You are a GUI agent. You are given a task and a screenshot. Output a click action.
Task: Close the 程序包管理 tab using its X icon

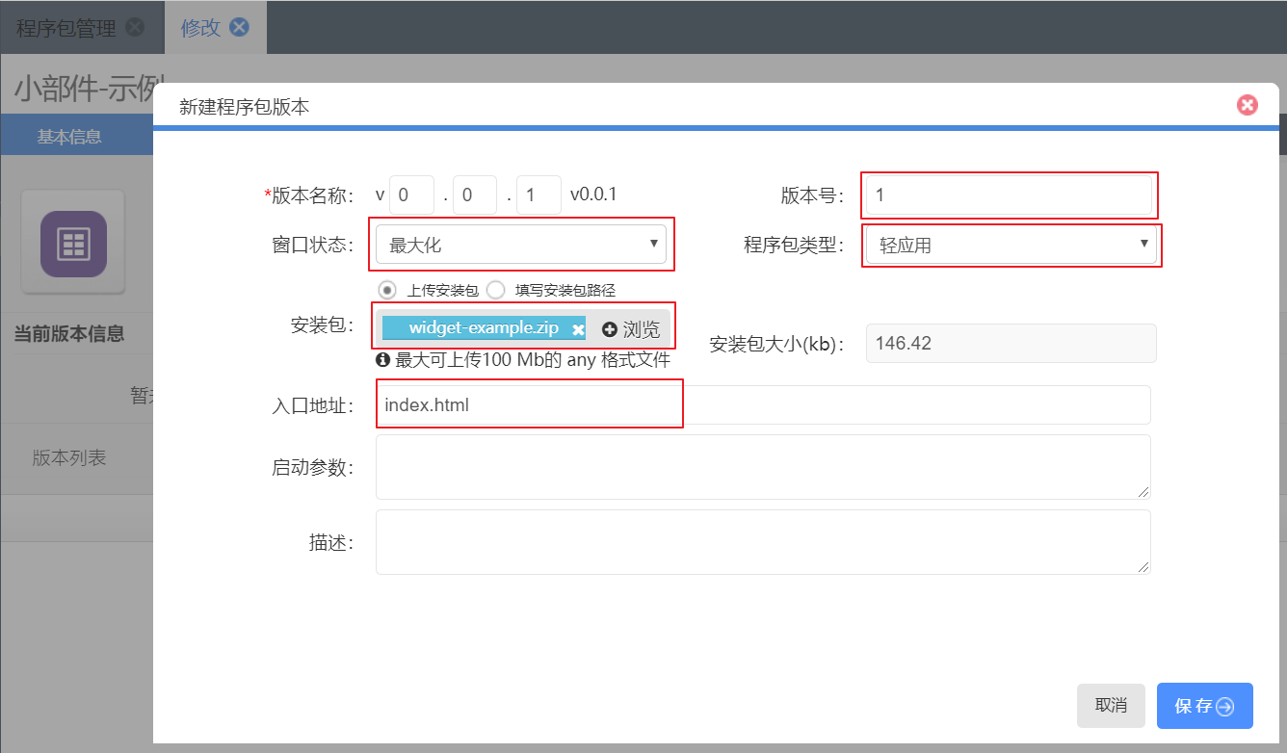pos(135,27)
